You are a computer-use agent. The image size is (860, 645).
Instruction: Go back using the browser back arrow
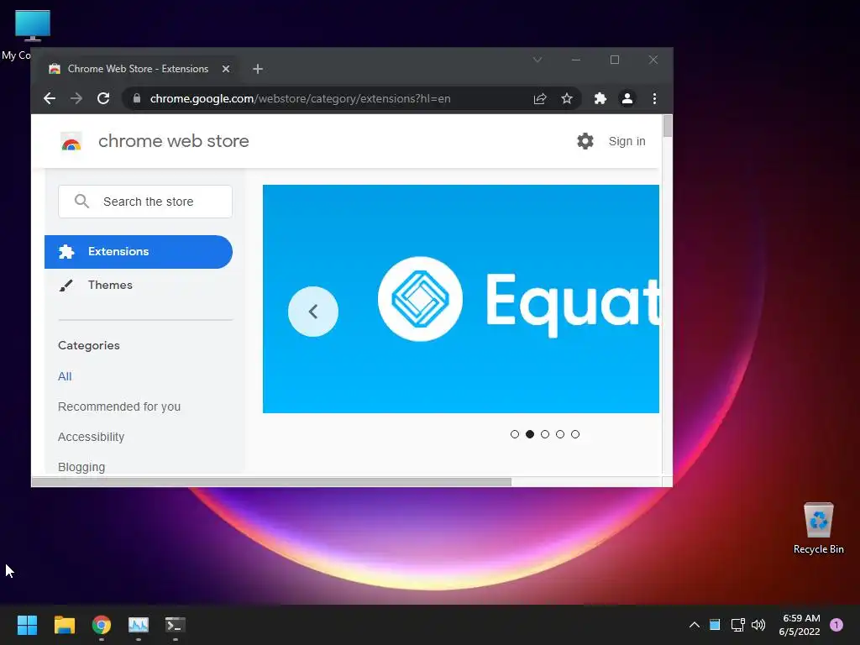click(50, 98)
